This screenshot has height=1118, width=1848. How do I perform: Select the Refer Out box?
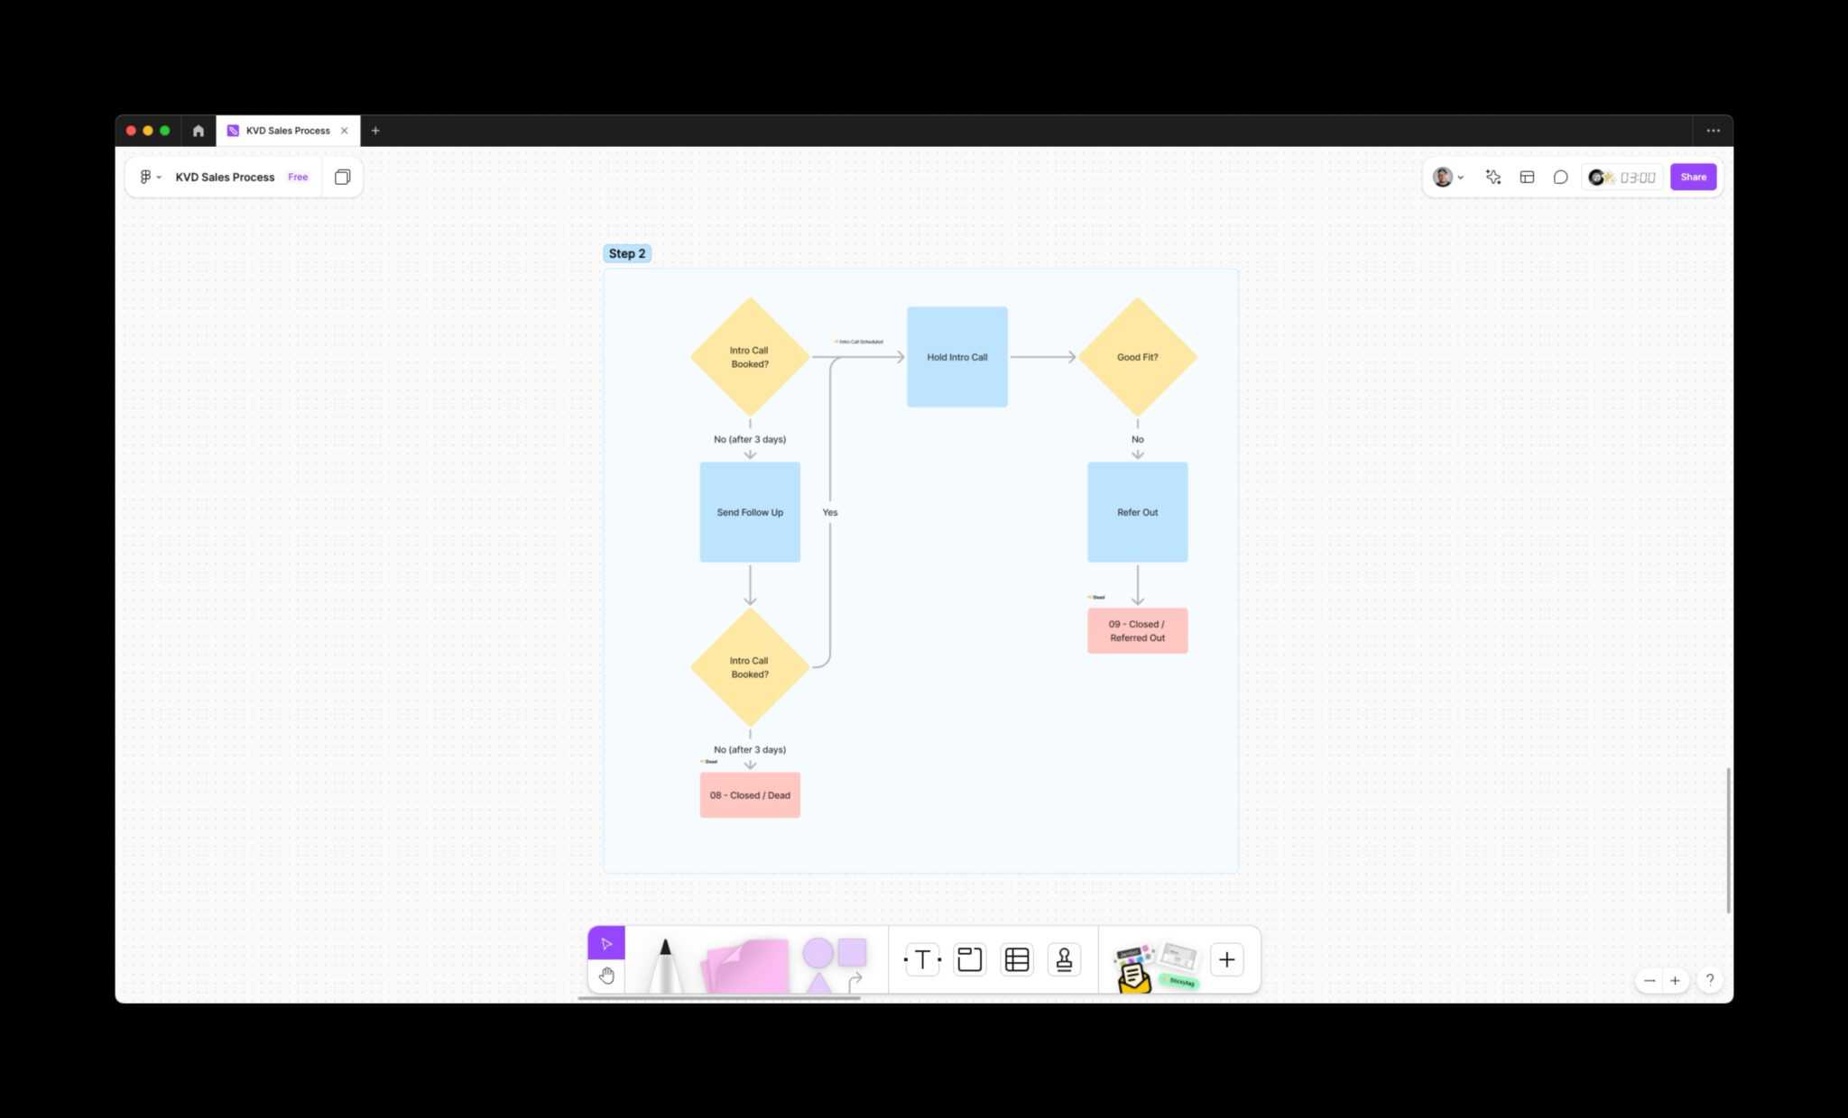[1137, 512]
